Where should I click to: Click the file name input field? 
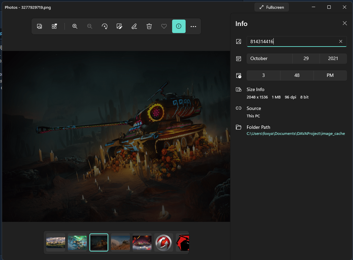coord(297,41)
